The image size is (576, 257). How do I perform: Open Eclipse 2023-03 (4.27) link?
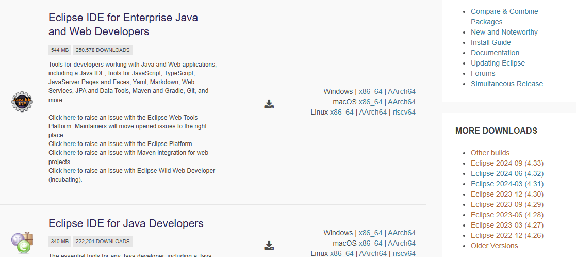pyautogui.click(x=507, y=224)
